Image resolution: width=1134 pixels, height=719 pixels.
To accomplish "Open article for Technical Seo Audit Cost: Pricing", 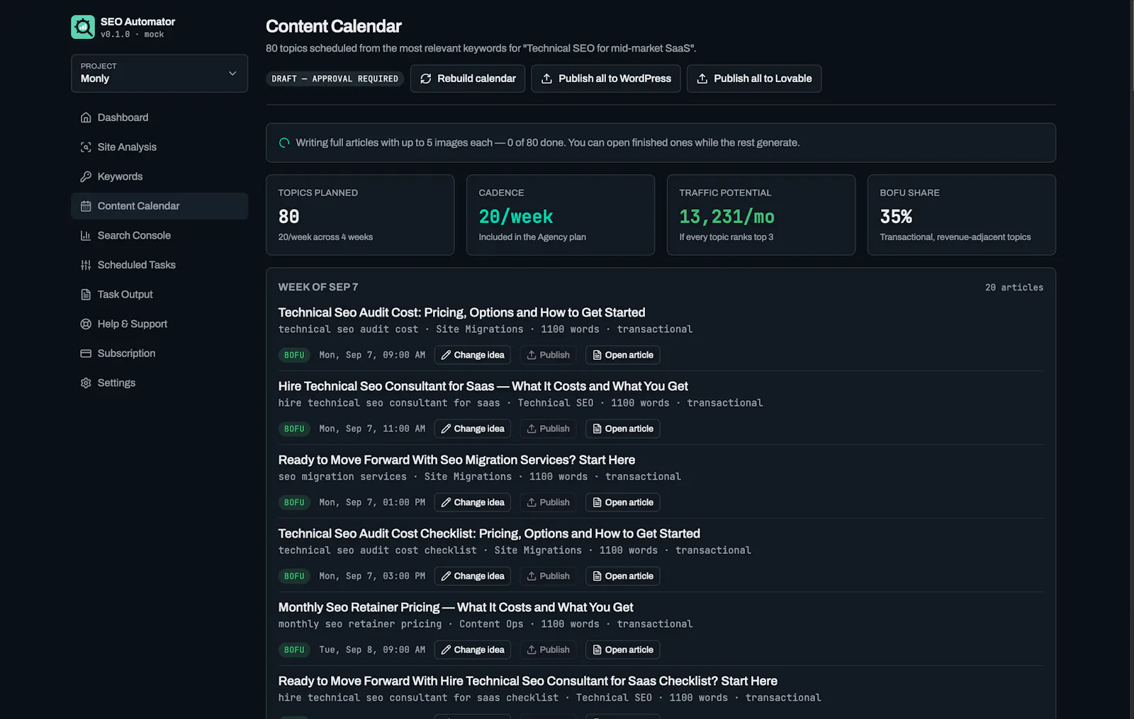I will [623, 355].
